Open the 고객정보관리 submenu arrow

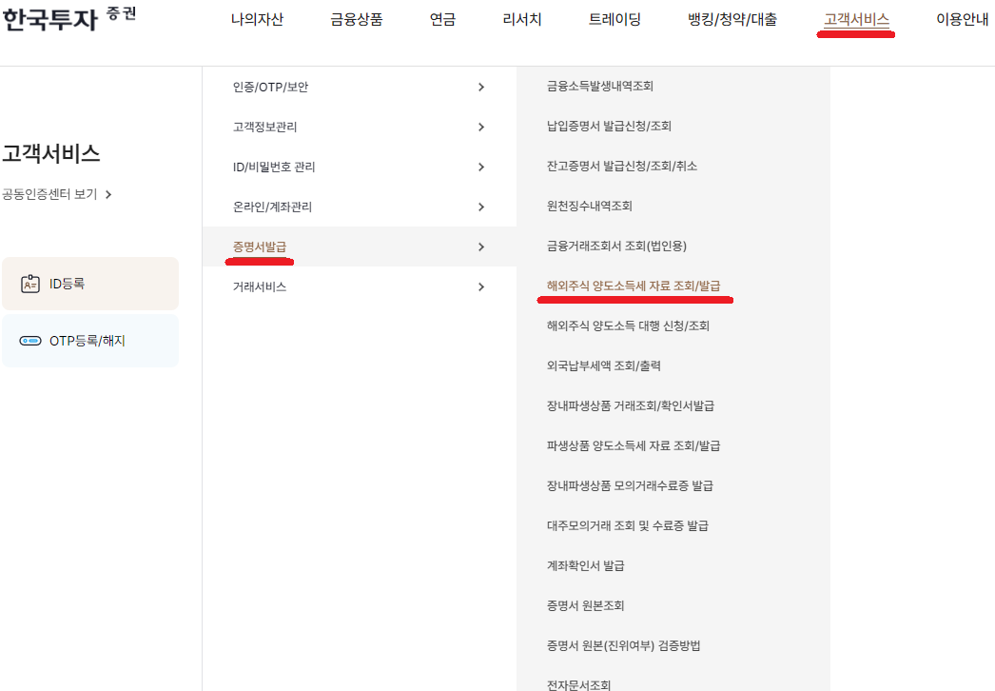tap(482, 126)
